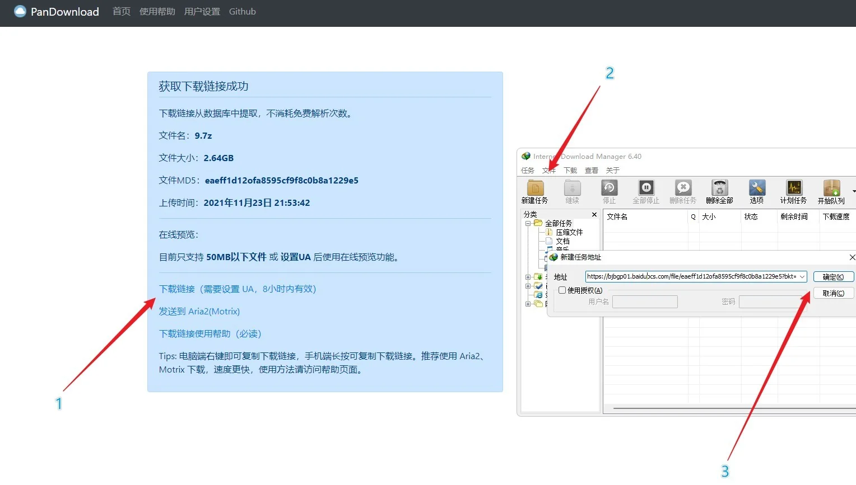
Task: Click the 用户名 input field
Action: [645, 302]
